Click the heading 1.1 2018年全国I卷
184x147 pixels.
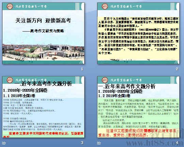click(x=19, y=96)
